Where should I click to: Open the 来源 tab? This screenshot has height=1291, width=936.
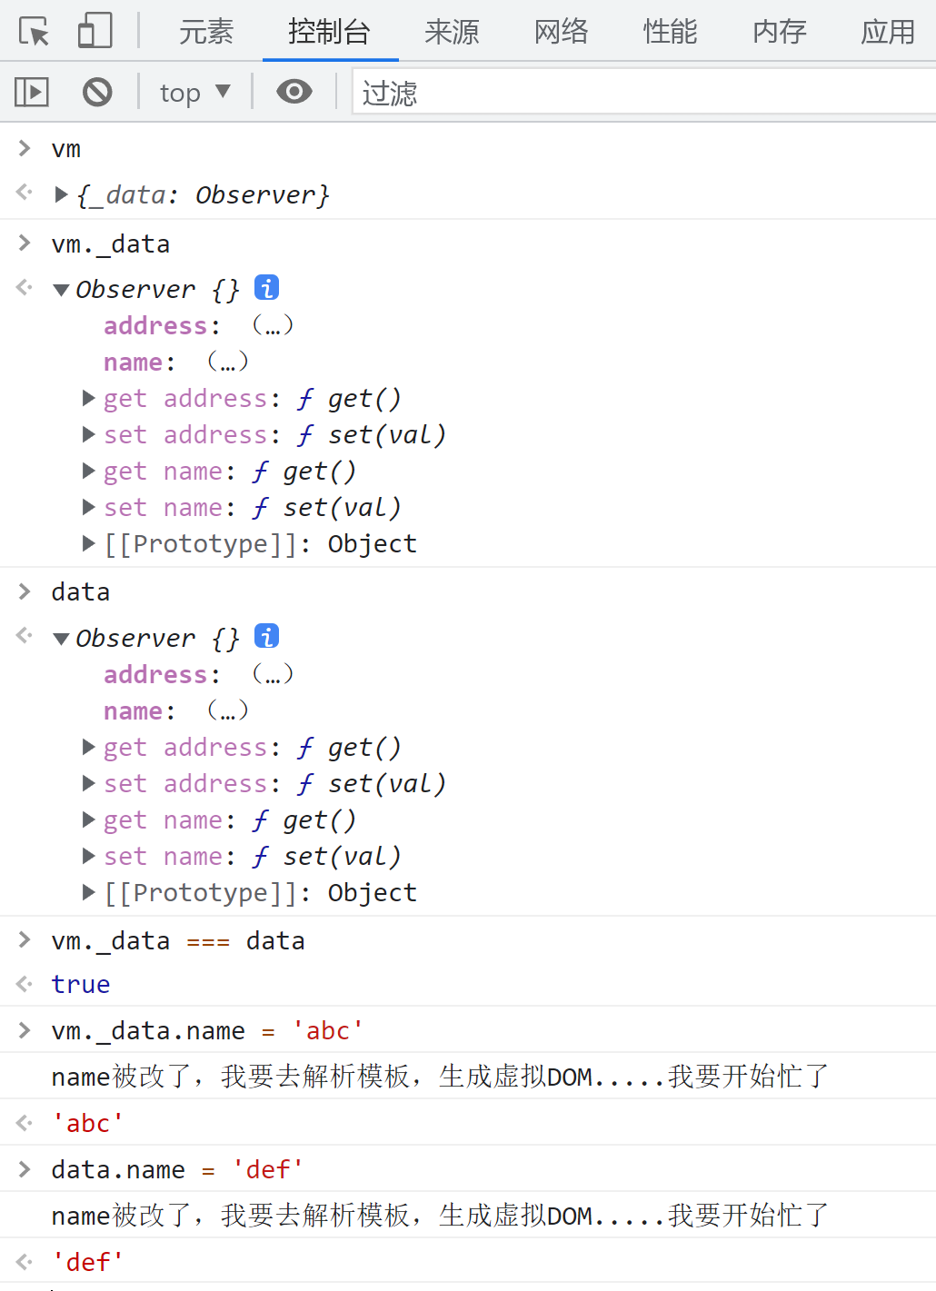(x=452, y=33)
